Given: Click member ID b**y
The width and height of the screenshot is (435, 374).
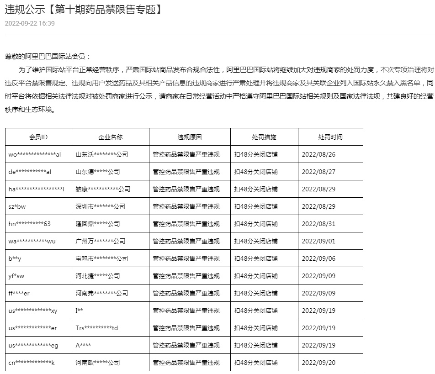Looking at the screenshot, I should (15, 258).
